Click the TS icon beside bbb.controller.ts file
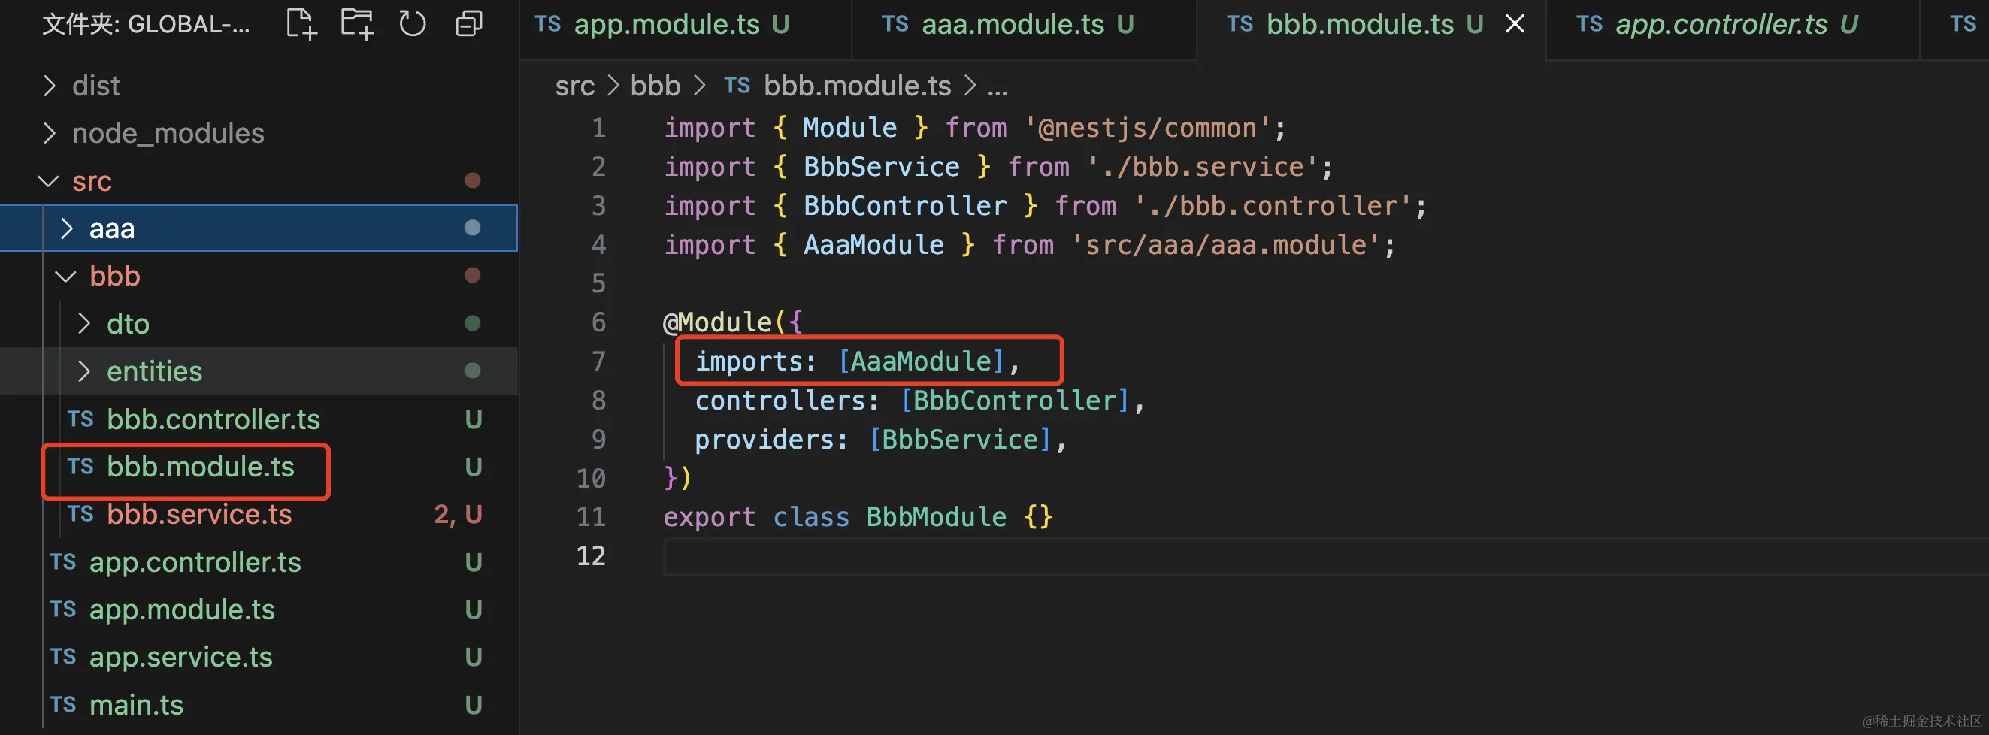 pos(80,419)
